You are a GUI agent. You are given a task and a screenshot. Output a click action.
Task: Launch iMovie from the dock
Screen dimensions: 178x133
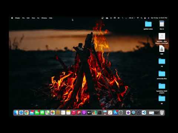(128, 113)
